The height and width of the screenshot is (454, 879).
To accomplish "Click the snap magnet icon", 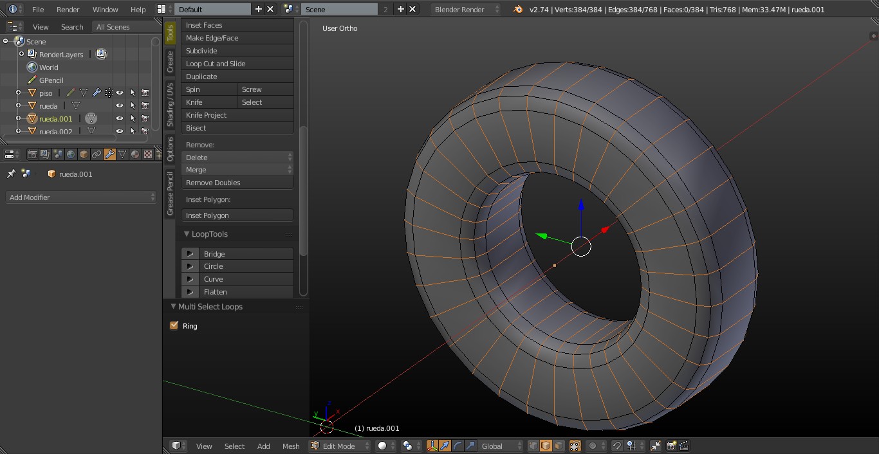I will click(x=616, y=446).
